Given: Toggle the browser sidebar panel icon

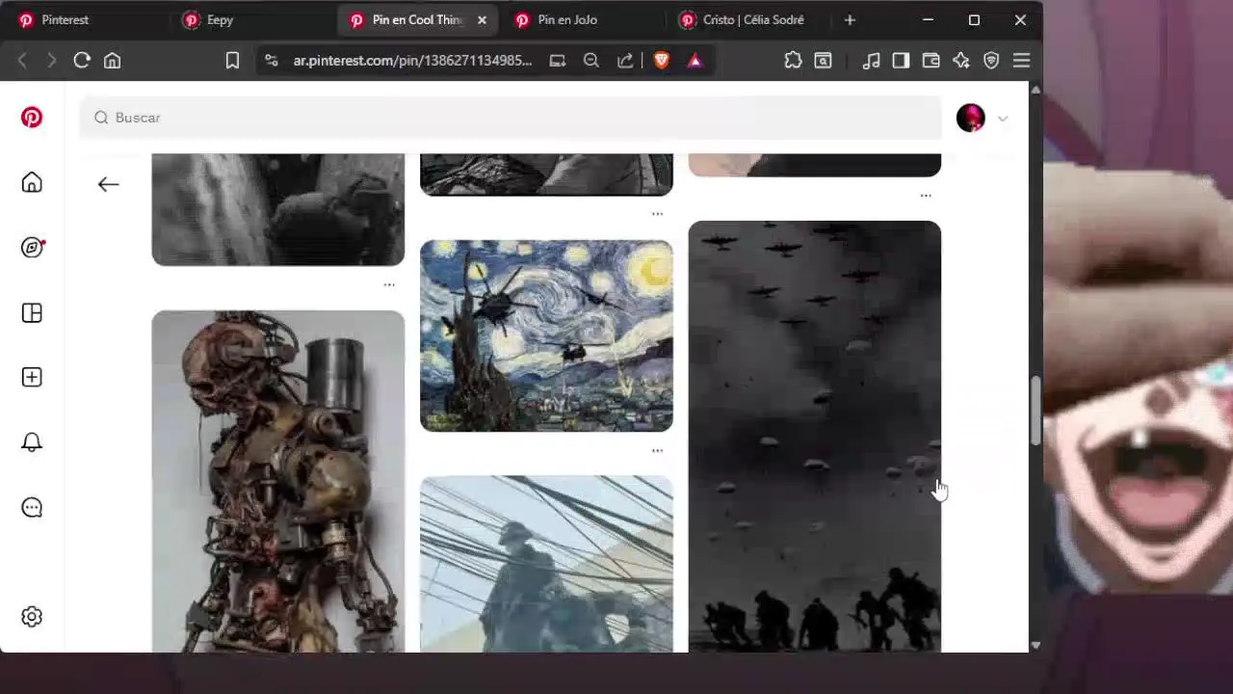Looking at the screenshot, I should [901, 60].
